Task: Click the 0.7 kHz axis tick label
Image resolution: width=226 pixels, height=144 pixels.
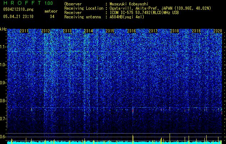Action: pyautogui.click(x=3, y=119)
